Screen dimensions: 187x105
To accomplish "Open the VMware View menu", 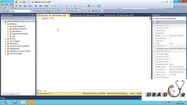I will pyautogui.click(x=30, y=6).
